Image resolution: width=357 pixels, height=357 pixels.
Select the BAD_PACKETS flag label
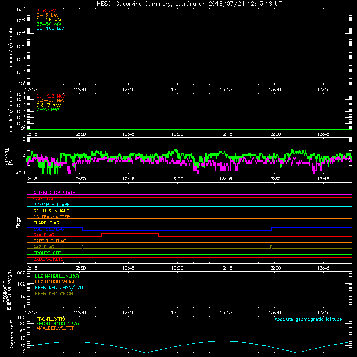point(49,259)
